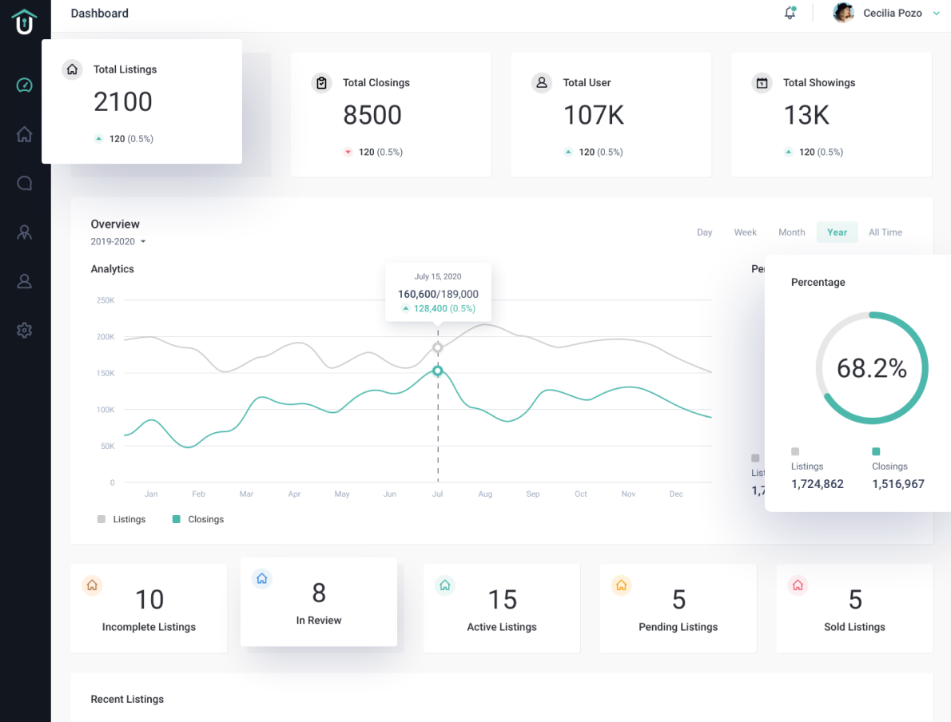The height and width of the screenshot is (722, 951).
Task: Open the Messages chat bubble icon
Action: pyautogui.click(x=24, y=183)
